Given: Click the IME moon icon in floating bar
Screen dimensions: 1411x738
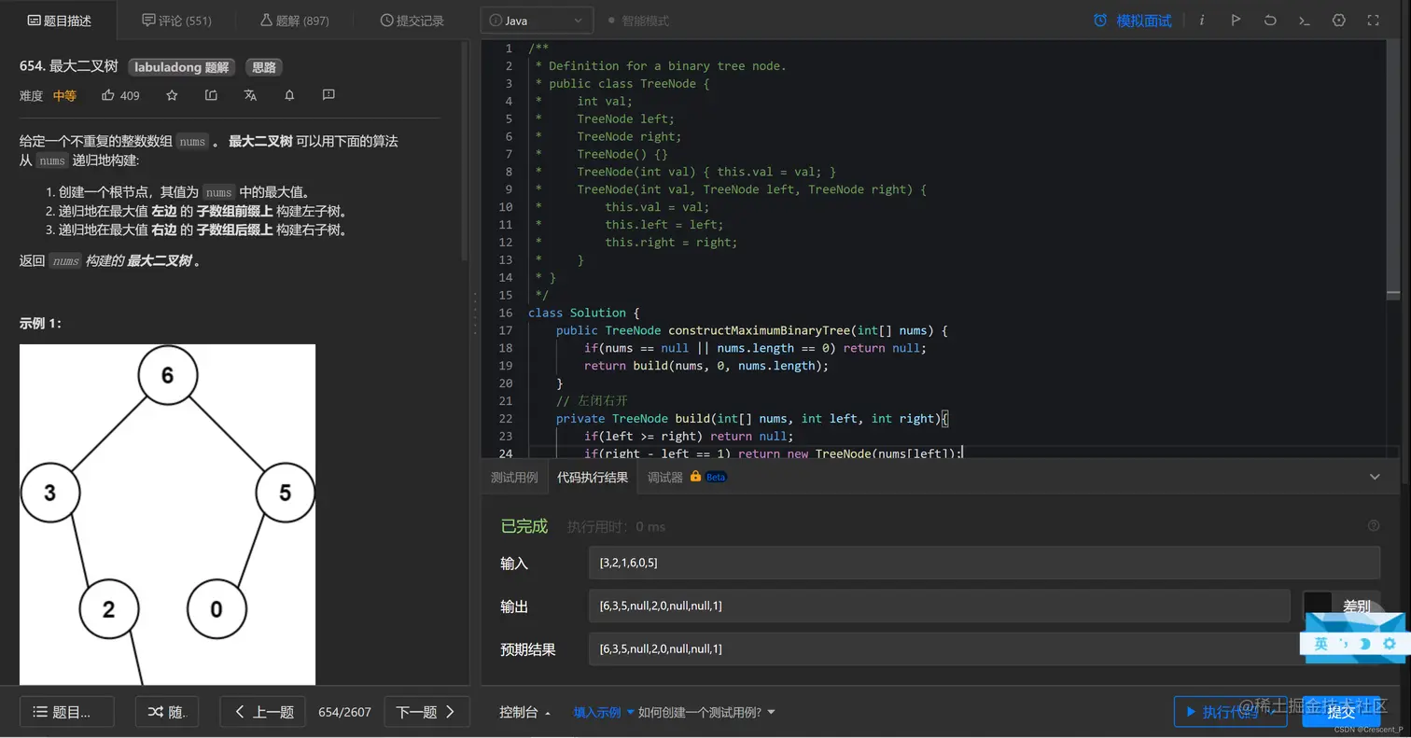Looking at the screenshot, I should pyautogui.click(x=1365, y=644).
